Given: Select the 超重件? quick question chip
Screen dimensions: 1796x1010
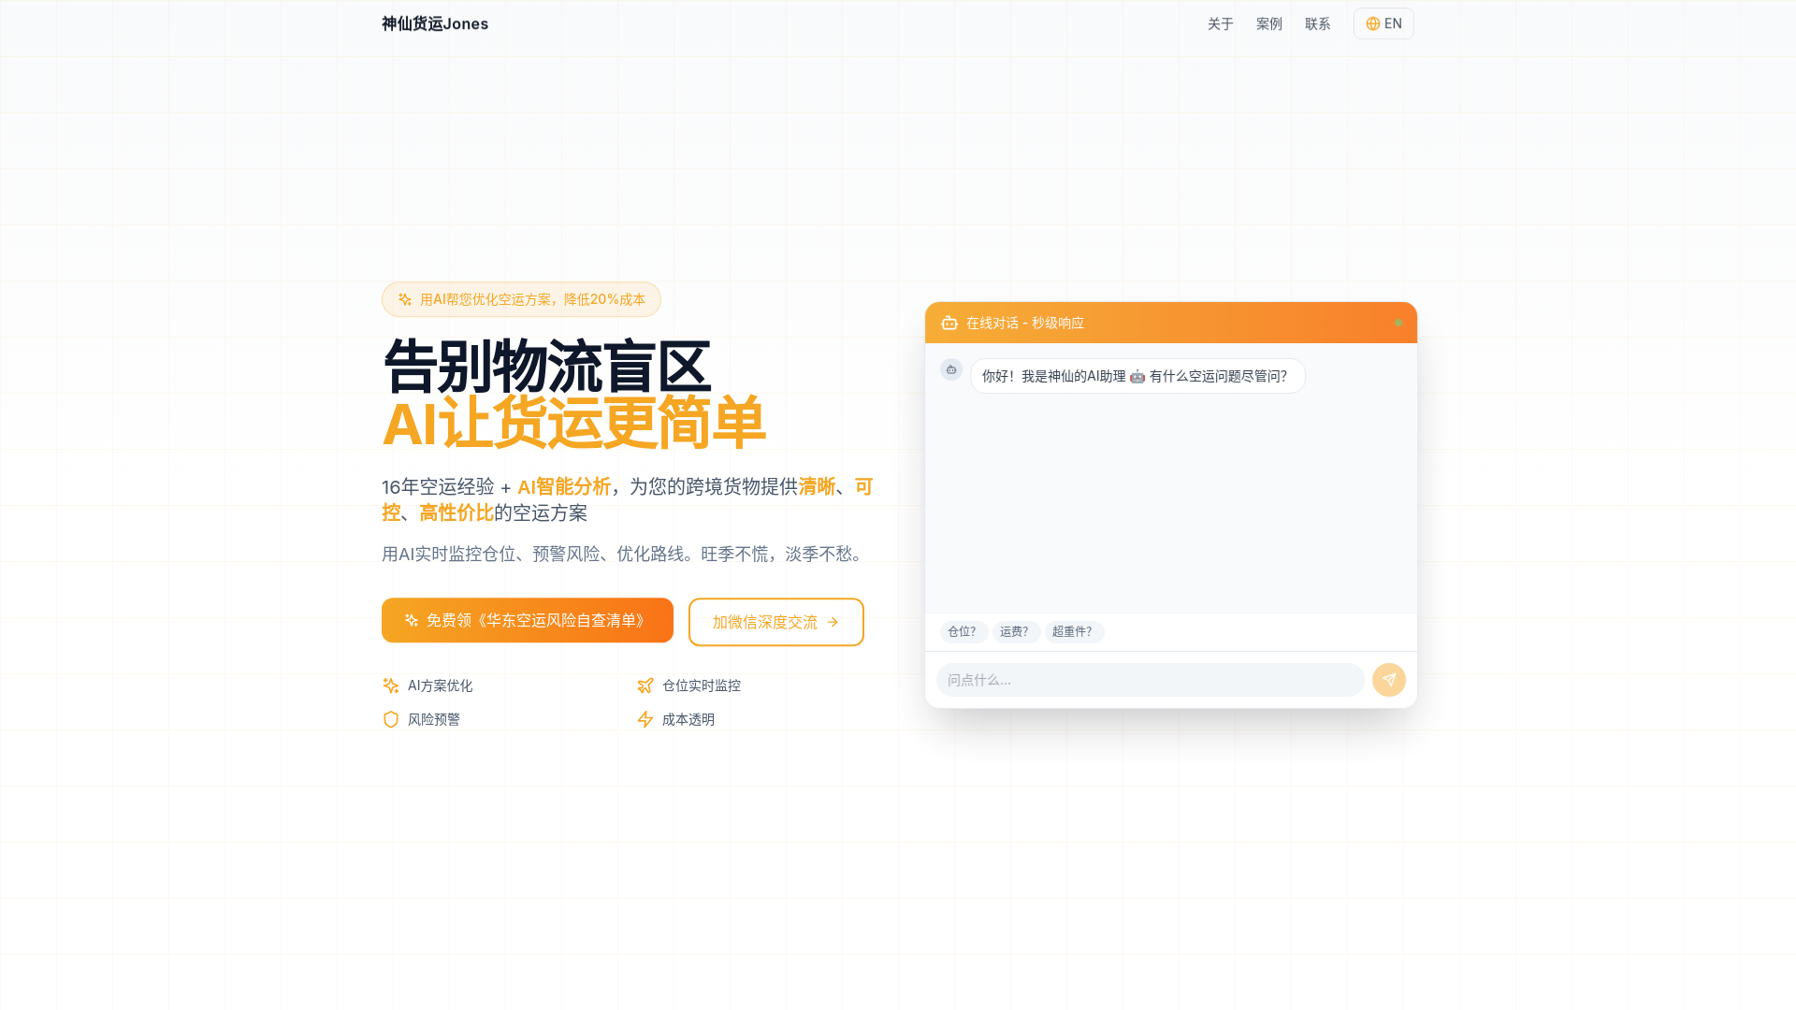Looking at the screenshot, I should tap(1073, 631).
